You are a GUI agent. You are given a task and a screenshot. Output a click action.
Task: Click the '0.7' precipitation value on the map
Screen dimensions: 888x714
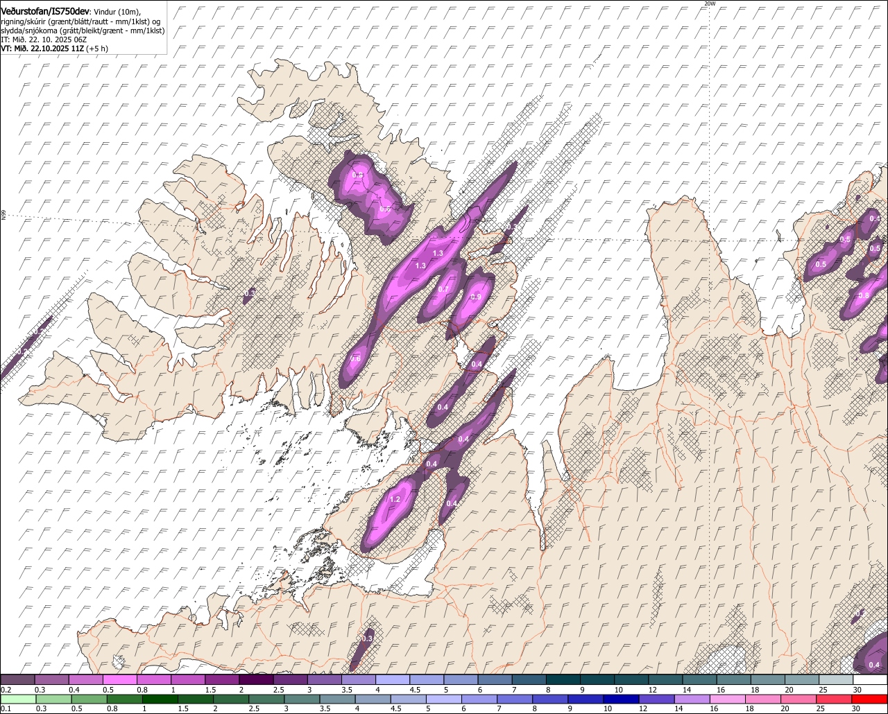click(444, 289)
